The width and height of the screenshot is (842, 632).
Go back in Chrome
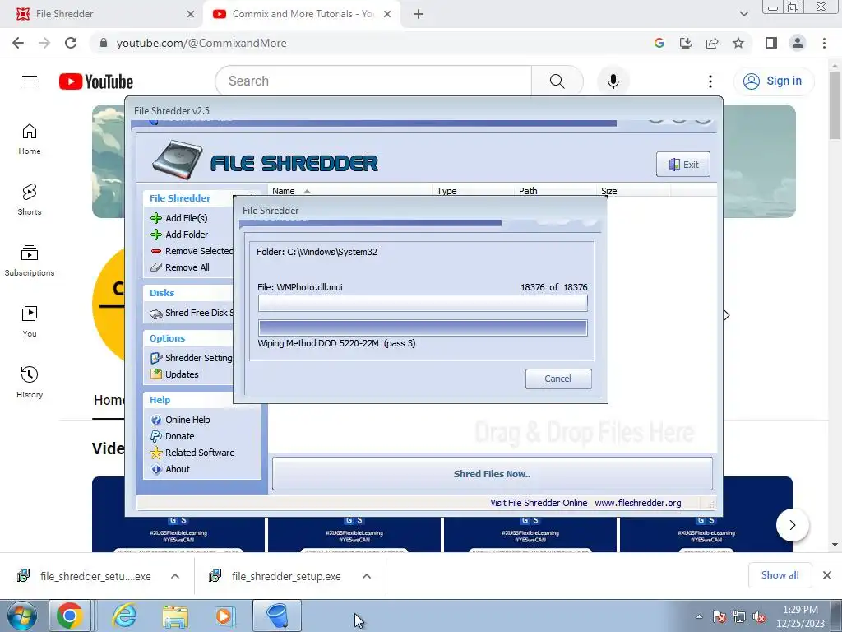coord(18,43)
